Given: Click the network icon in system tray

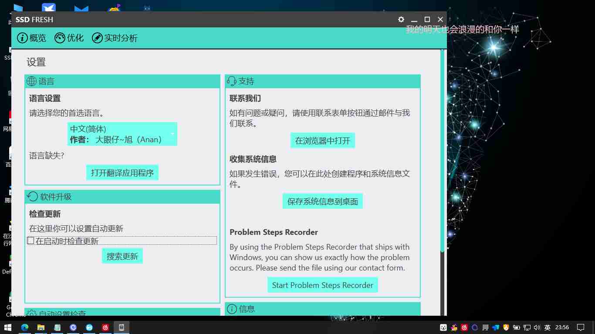Looking at the screenshot, I should (527, 327).
